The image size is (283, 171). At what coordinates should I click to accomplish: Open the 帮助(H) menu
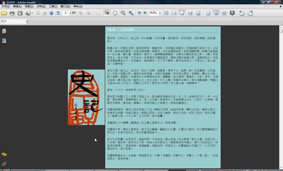point(78,6)
